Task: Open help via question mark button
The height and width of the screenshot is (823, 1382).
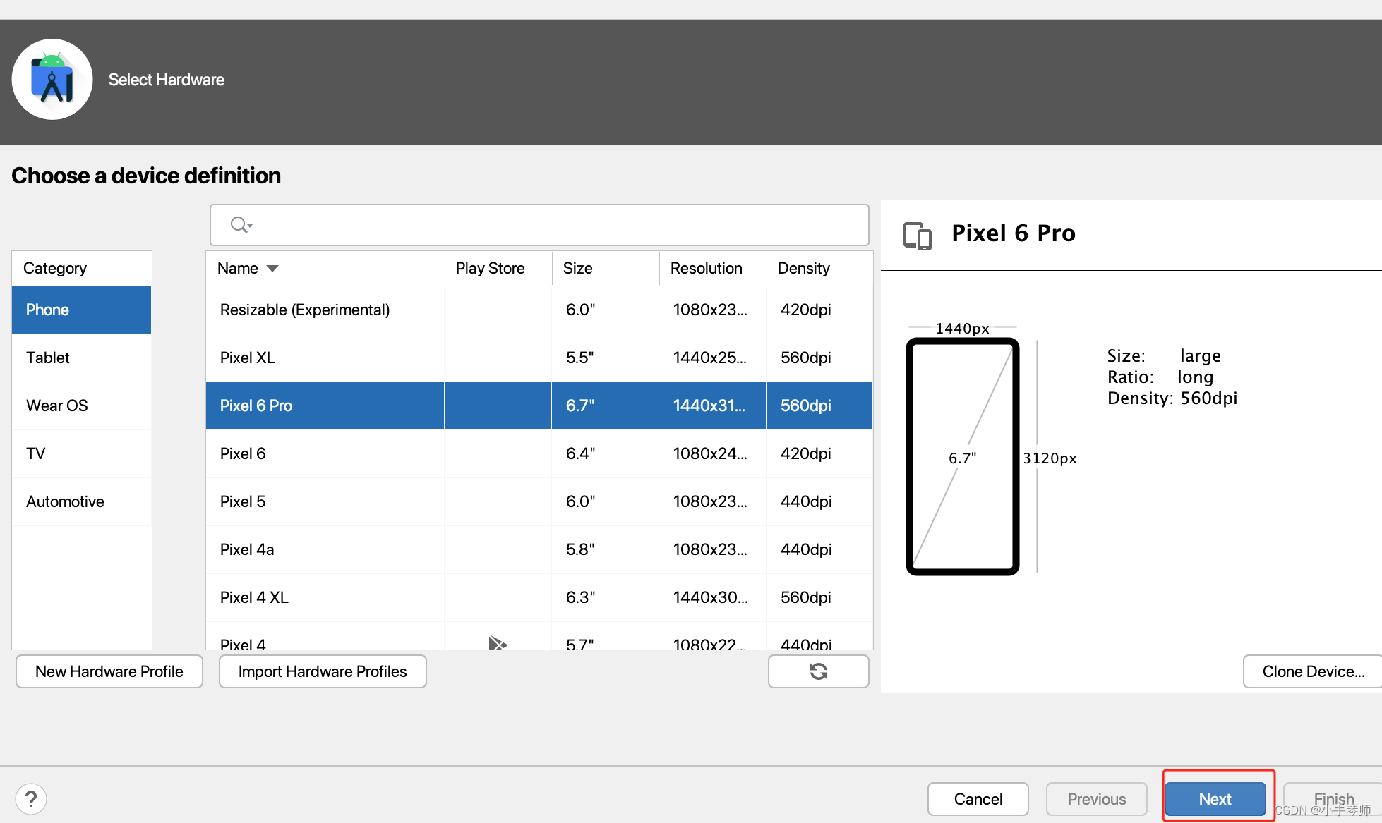Action: click(31, 799)
